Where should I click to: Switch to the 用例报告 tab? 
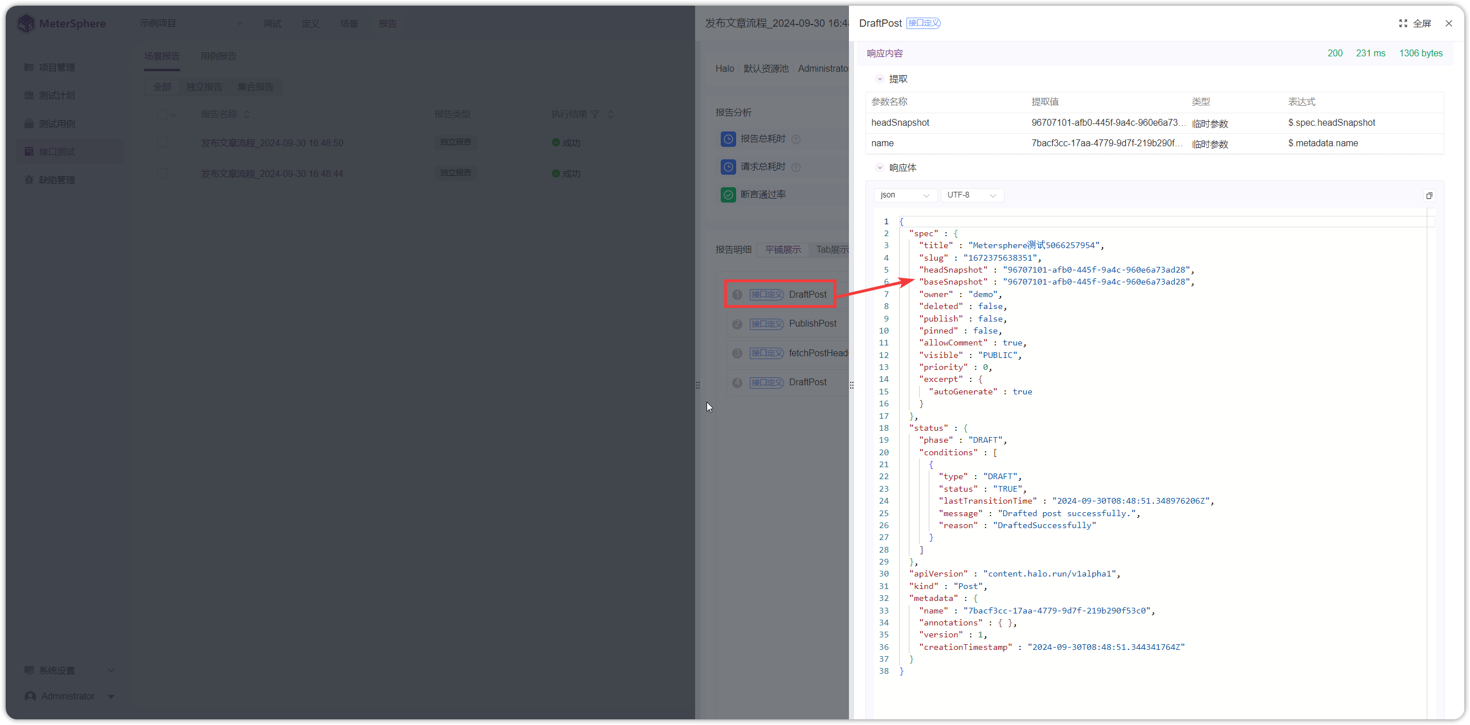[x=219, y=56]
